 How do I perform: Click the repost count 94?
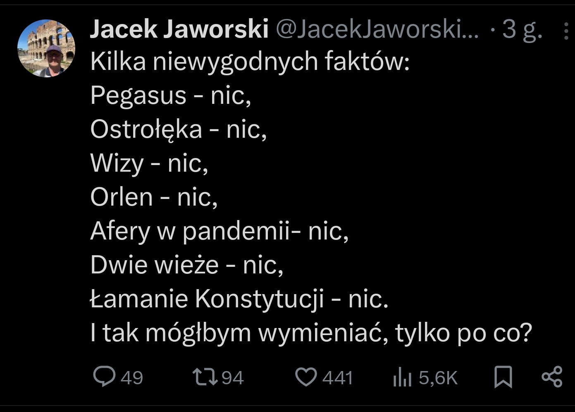click(x=233, y=378)
